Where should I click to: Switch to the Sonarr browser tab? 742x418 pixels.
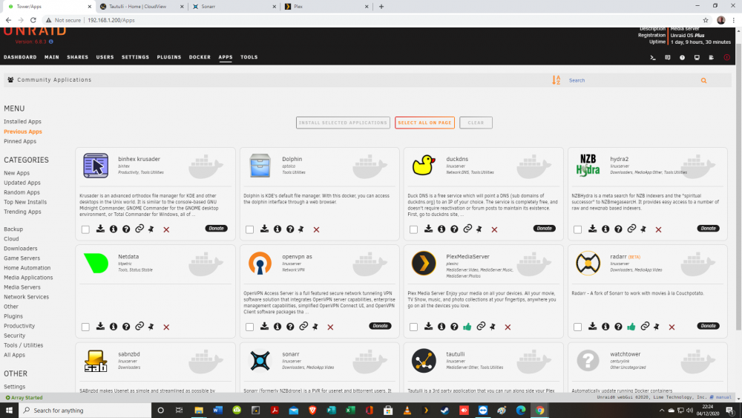233,7
